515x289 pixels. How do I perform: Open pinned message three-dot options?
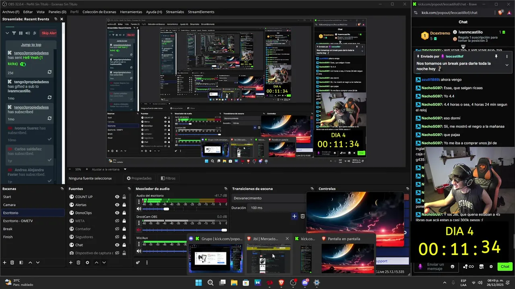507,57
